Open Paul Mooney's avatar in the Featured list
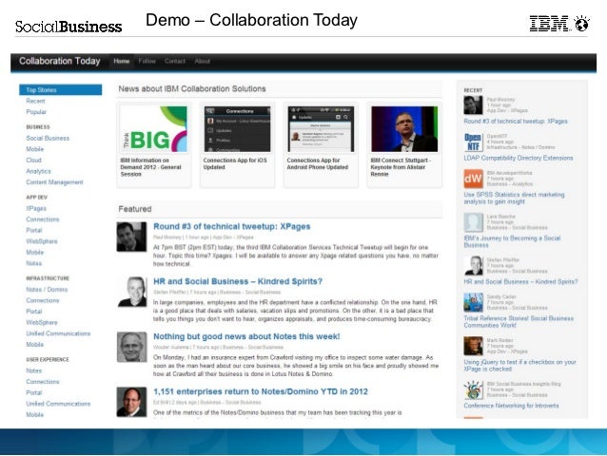This screenshot has height=456, width=607. pyautogui.click(x=131, y=237)
